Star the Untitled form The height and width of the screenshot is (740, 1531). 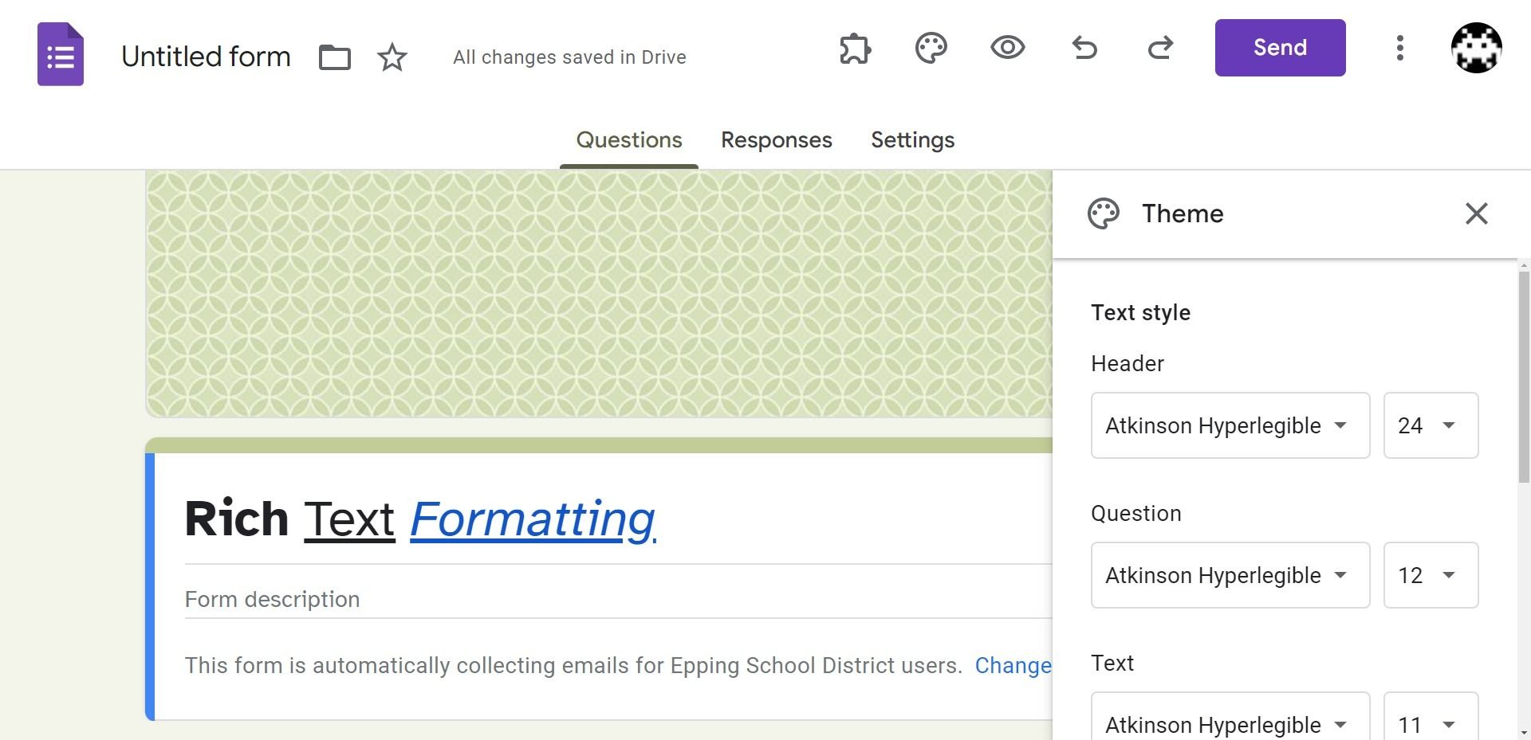[x=392, y=57]
